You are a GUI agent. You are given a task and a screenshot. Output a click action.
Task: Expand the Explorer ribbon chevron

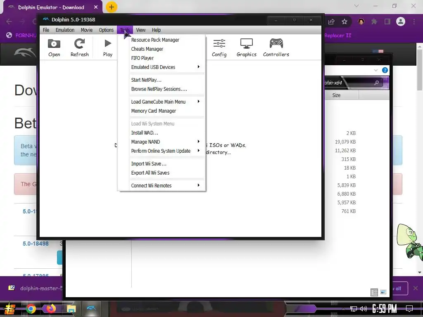point(376,70)
